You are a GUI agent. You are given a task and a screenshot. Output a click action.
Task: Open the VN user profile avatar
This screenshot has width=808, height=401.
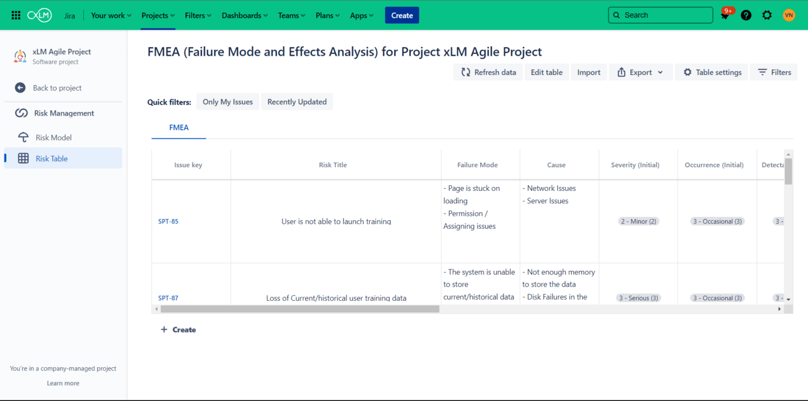click(x=789, y=16)
